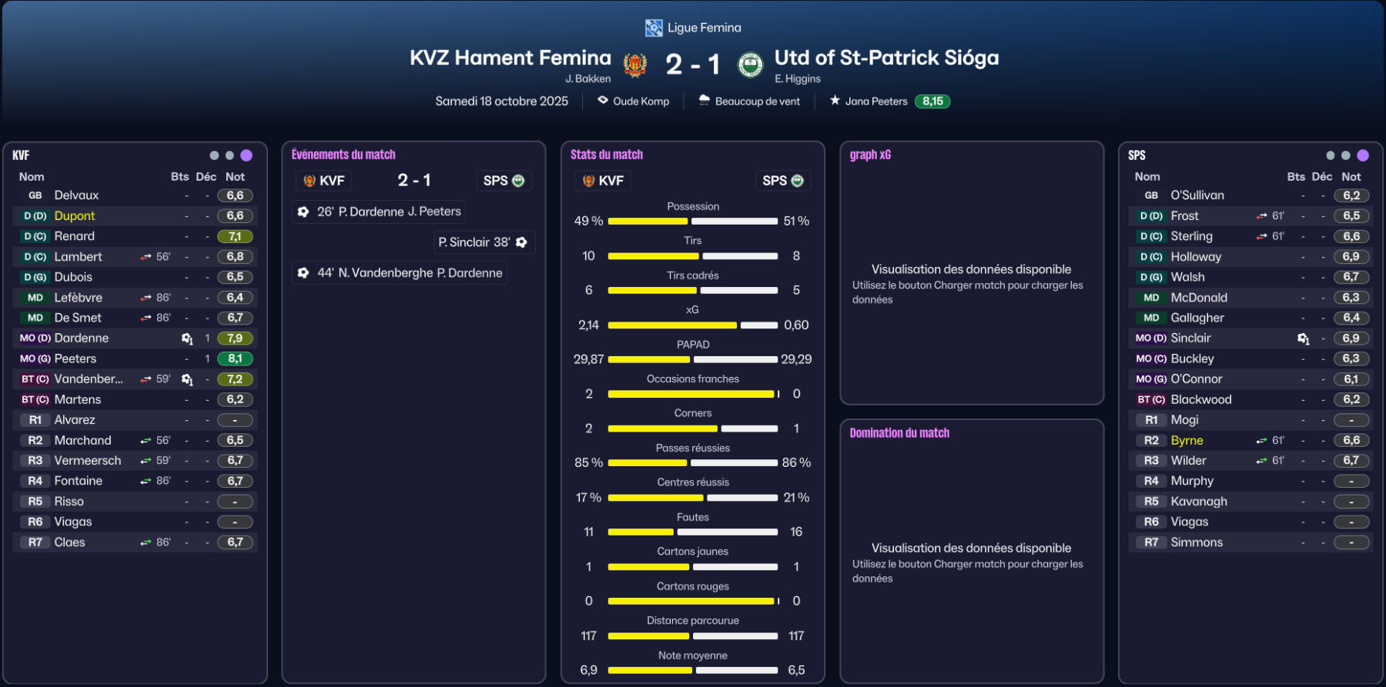Click the stadium icon beside Oude Komp
Viewport: 1386px width, 687px height.
(x=603, y=100)
